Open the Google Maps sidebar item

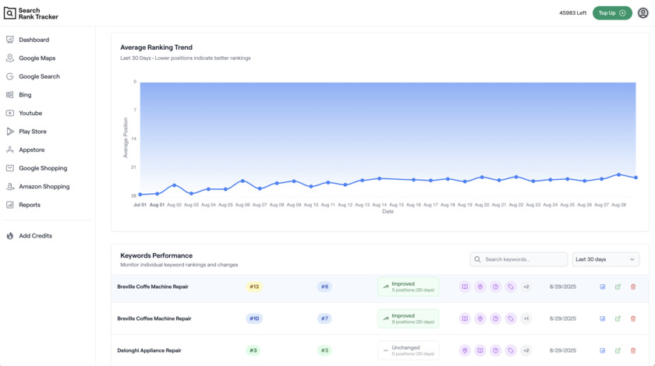[x=37, y=58]
